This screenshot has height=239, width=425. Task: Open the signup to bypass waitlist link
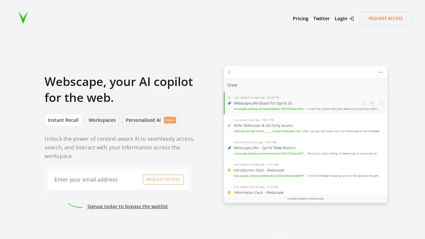tap(127, 206)
